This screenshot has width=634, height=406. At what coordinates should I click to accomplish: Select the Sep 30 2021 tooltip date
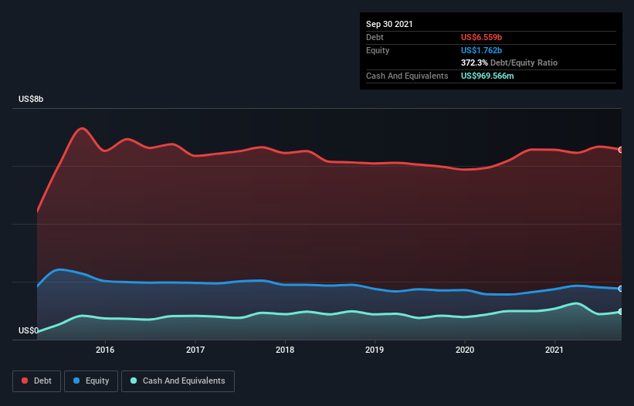[389, 24]
